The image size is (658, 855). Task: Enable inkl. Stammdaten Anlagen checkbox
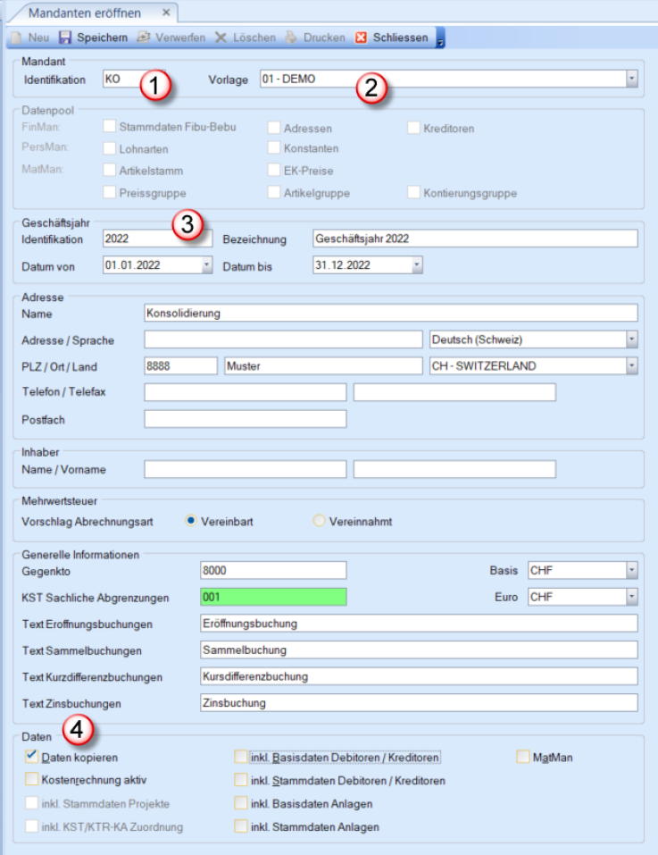(x=241, y=826)
